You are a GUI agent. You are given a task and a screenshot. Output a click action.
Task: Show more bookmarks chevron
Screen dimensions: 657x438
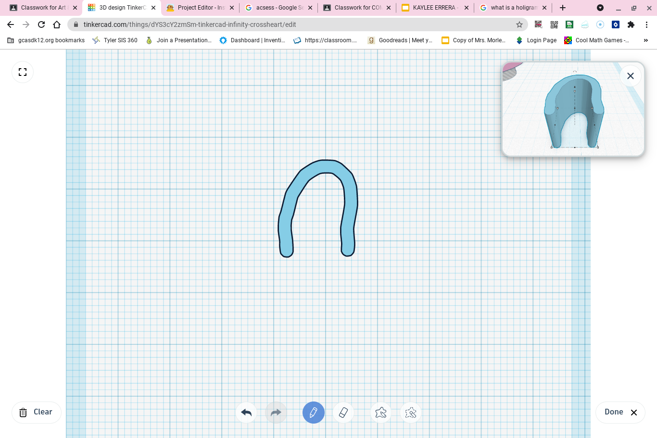(x=645, y=40)
